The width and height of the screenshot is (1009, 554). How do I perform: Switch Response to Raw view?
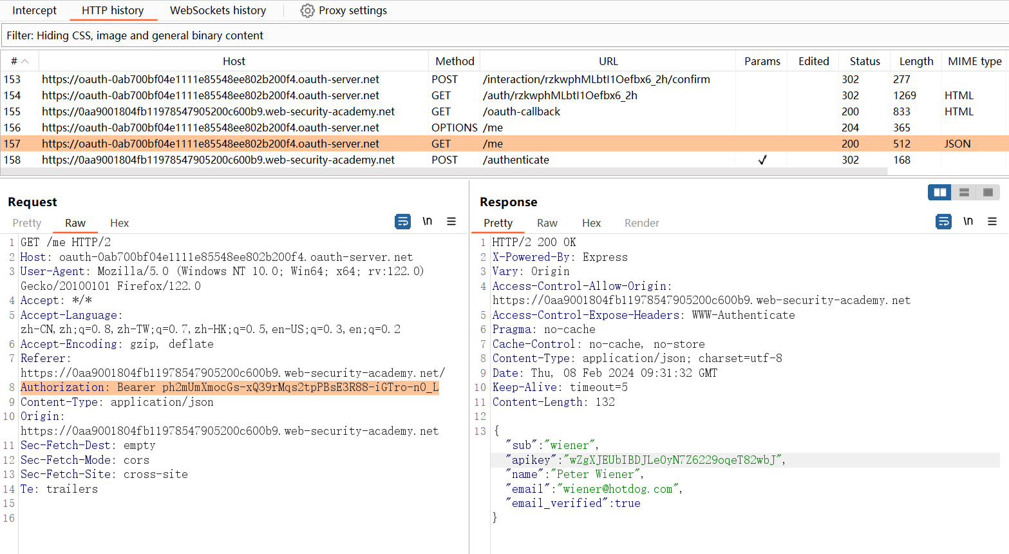(x=547, y=223)
